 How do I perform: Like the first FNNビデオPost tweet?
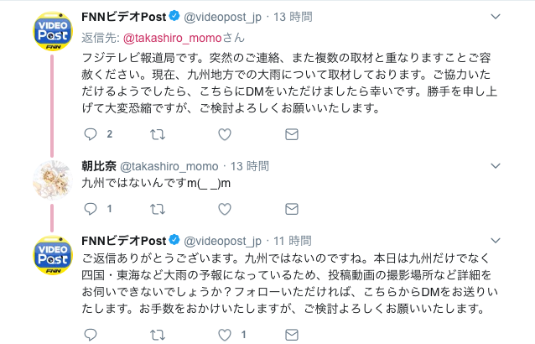224,134
